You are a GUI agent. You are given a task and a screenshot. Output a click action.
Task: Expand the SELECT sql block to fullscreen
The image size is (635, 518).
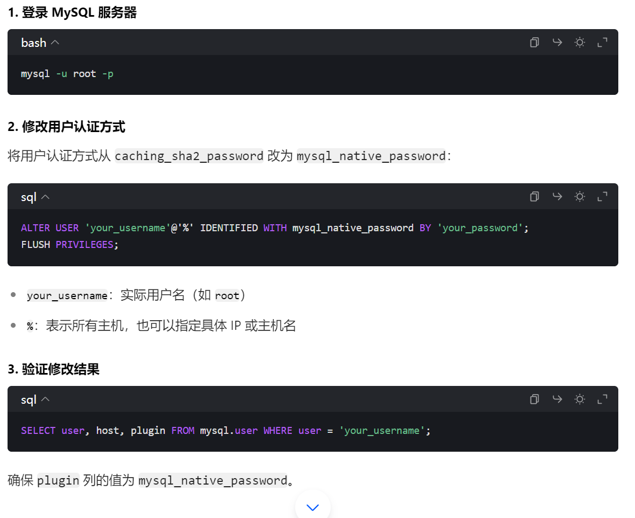click(603, 399)
